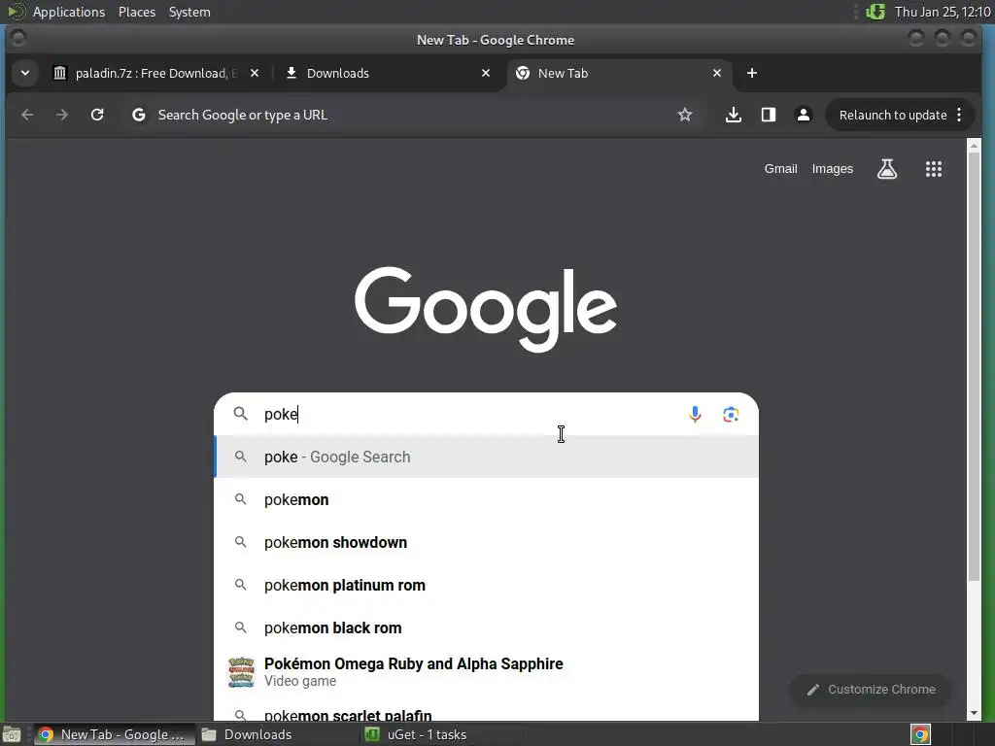
Task: Click the Google G icon in address bar
Action: coord(138,115)
